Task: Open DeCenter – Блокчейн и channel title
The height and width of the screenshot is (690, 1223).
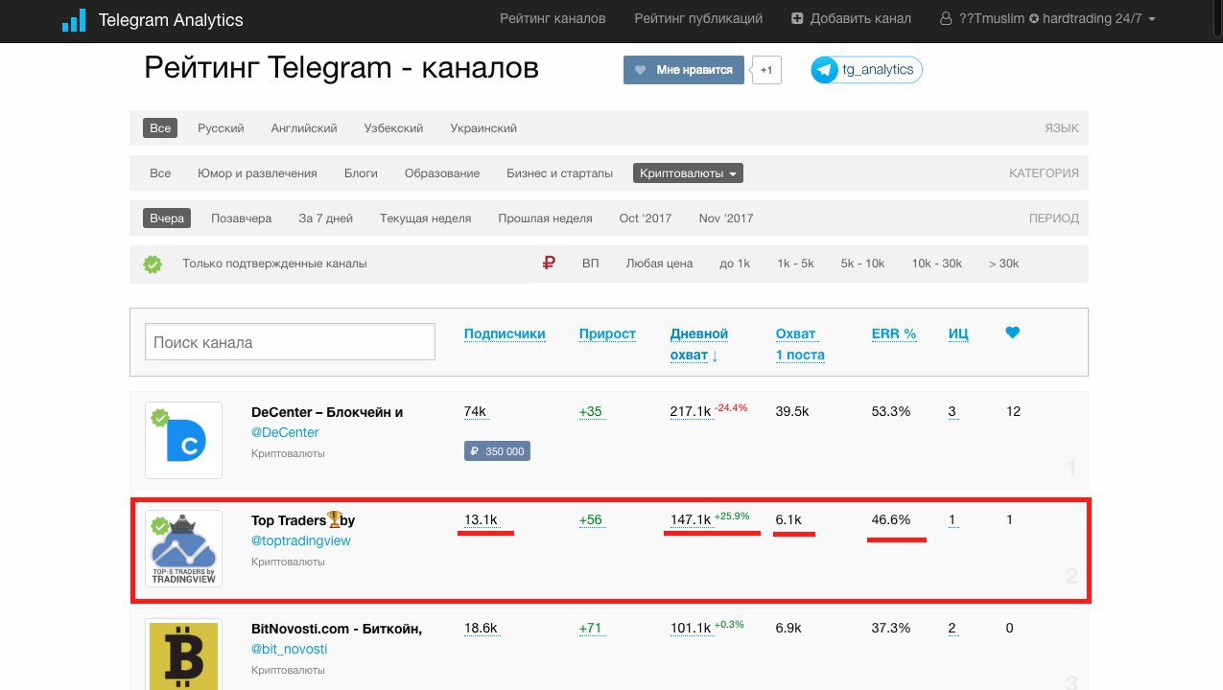Action: click(327, 412)
